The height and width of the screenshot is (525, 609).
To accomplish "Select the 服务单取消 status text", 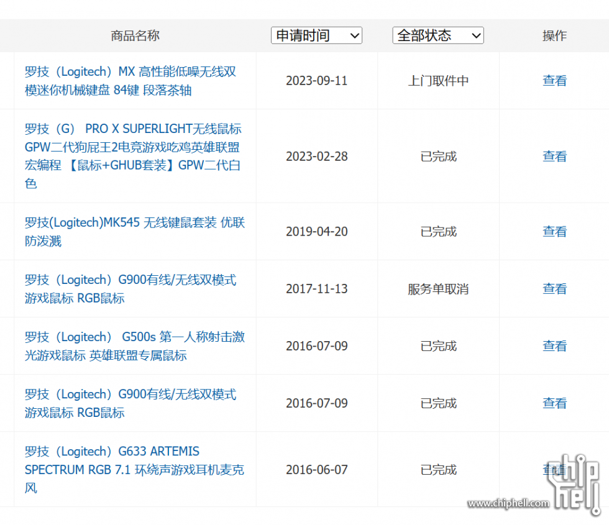I will click(438, 289).
